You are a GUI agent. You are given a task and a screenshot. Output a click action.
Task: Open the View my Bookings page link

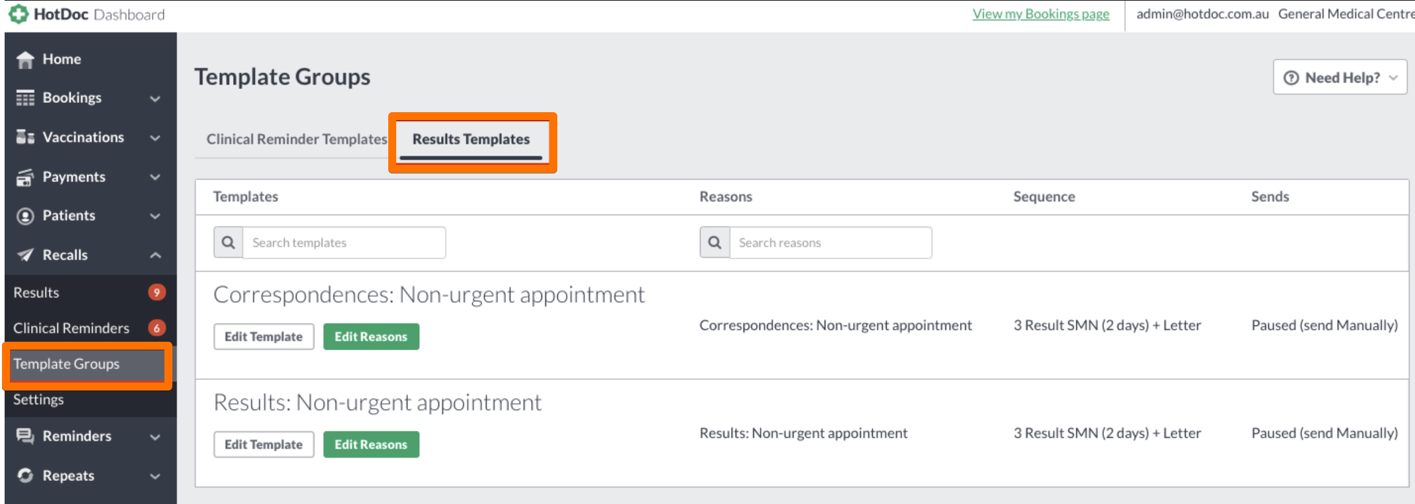(1041, 14)
